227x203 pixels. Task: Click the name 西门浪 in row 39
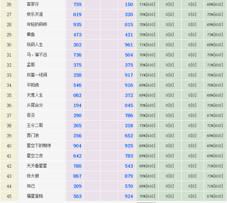33,136
